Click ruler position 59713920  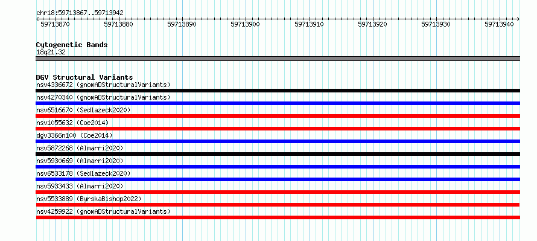click(372, 24)
